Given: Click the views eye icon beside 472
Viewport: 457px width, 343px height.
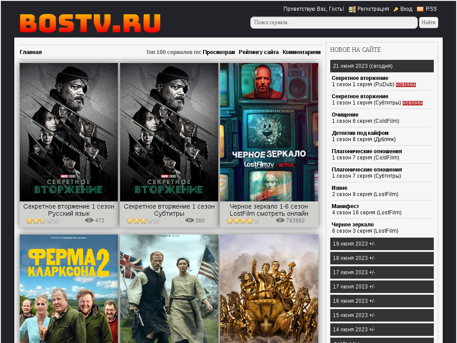Looking at the screenshot, I should tap(89, 220).
